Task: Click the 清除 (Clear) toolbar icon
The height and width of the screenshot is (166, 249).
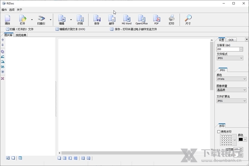Action: (x=7, y=20)
